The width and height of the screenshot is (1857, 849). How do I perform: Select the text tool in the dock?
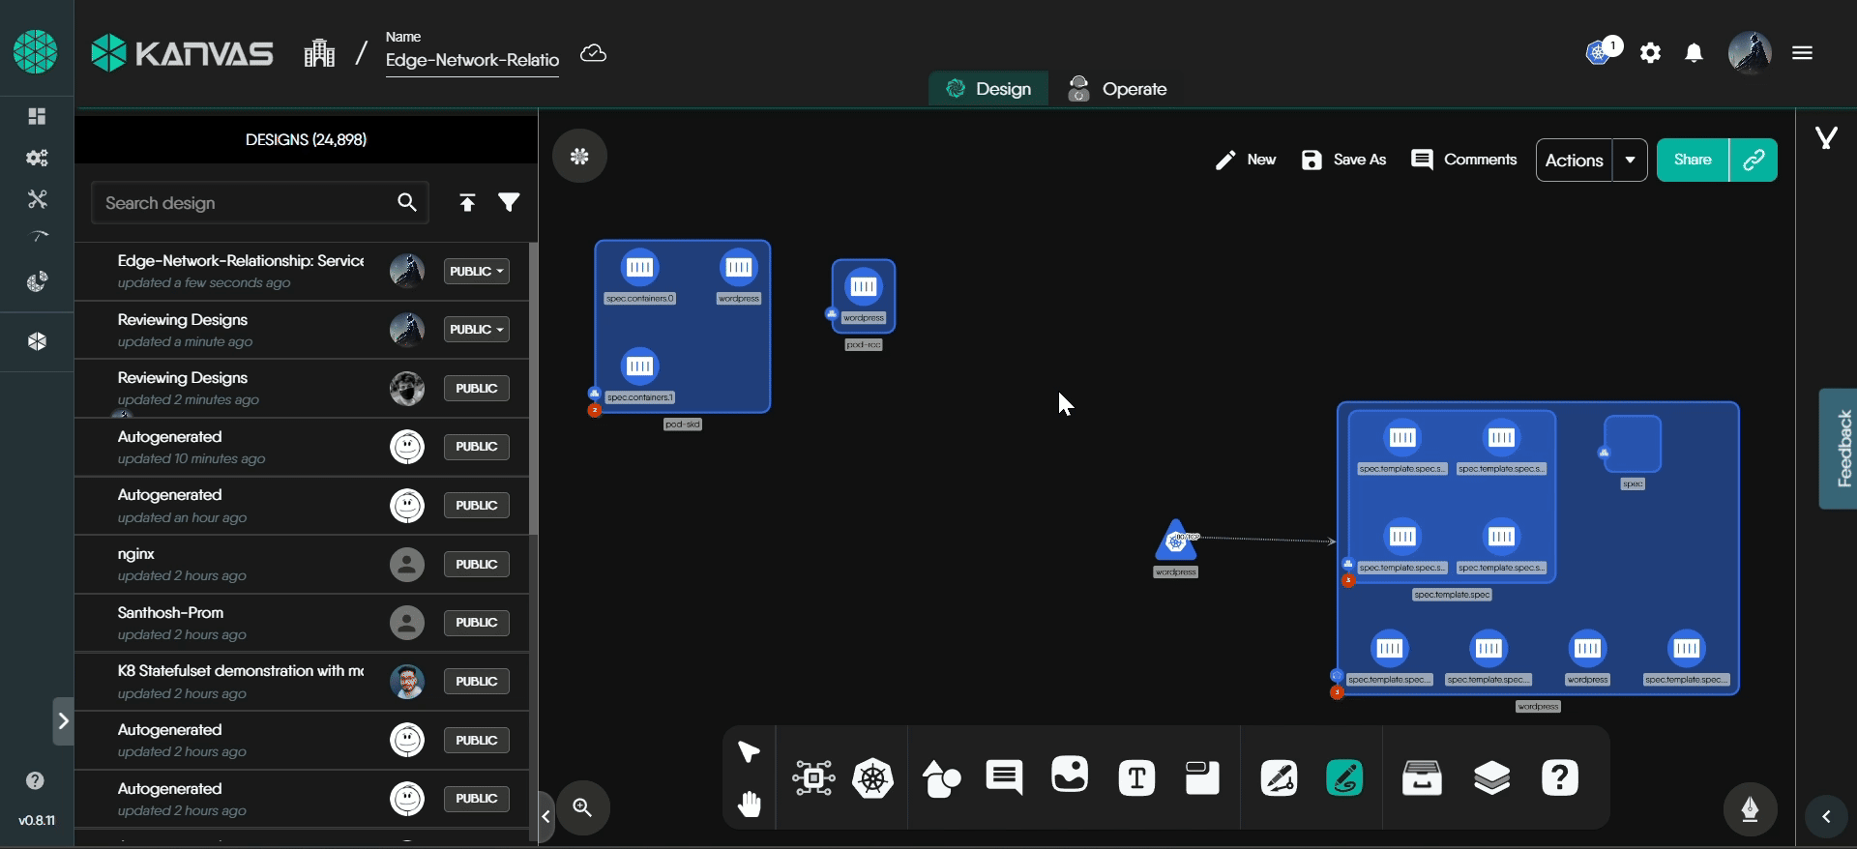coord(1136,778)
